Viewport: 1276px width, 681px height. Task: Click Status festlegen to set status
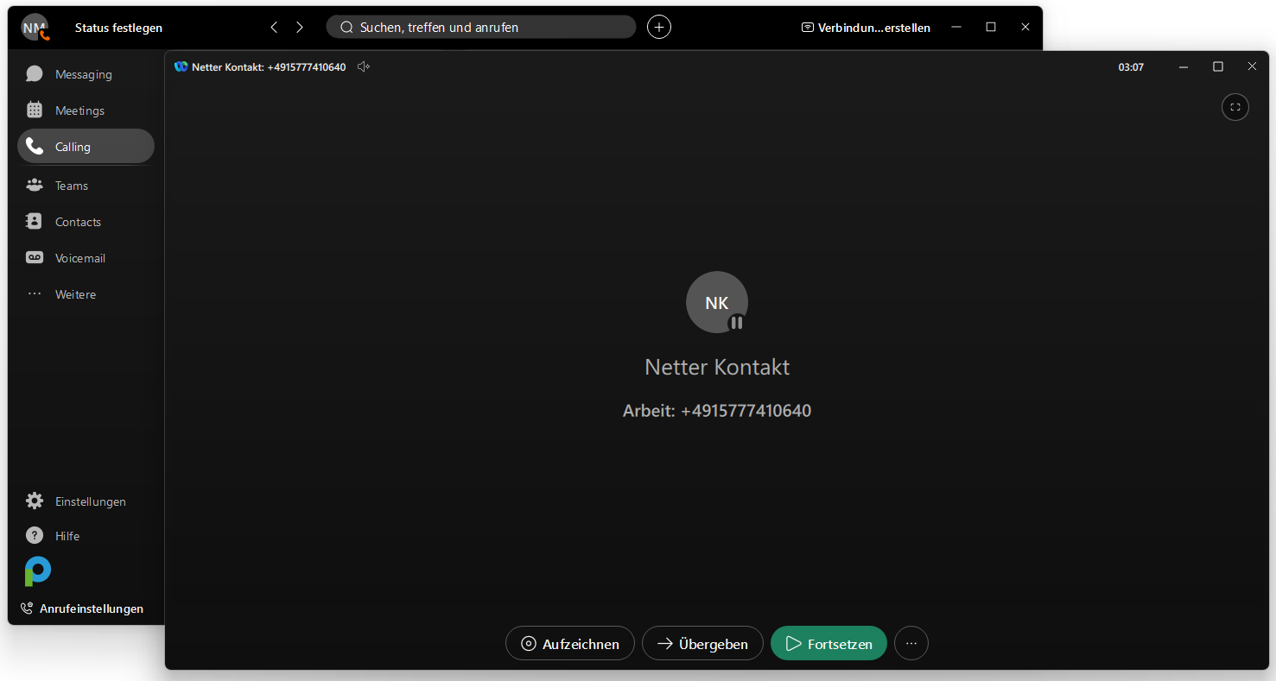pyautogui.click(x=118, y=28)
